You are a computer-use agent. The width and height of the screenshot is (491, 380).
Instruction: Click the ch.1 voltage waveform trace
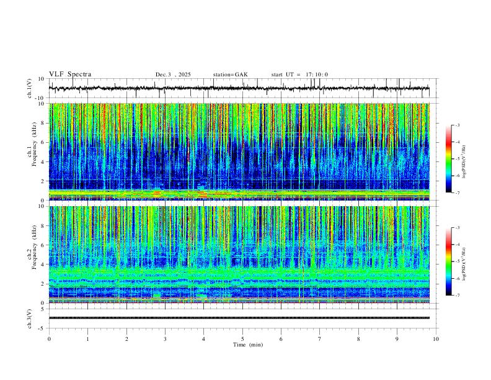[x=239, y=88]
